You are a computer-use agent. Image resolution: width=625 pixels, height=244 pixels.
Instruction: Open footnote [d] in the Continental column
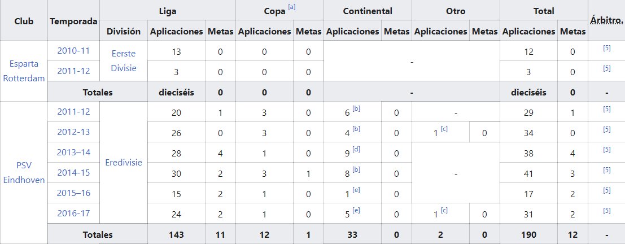point(356,149)
